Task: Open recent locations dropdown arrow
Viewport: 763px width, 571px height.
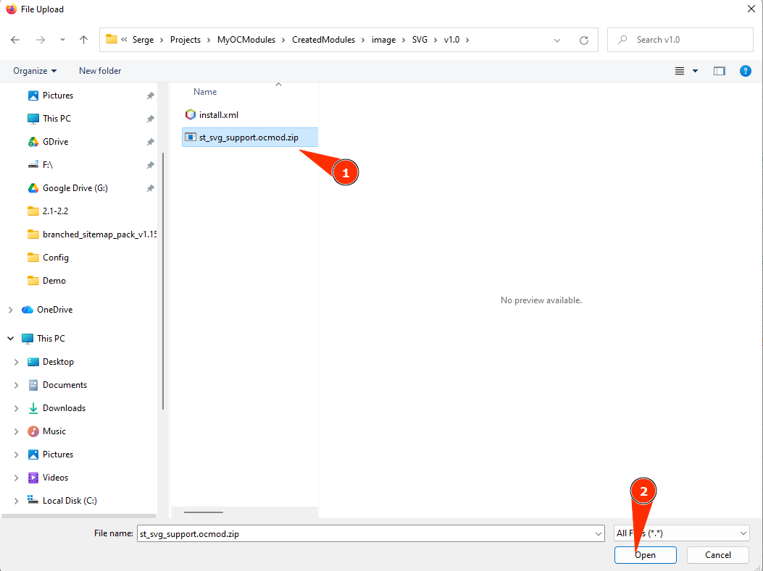Action: pyautogui.click(x=62, y=40)
